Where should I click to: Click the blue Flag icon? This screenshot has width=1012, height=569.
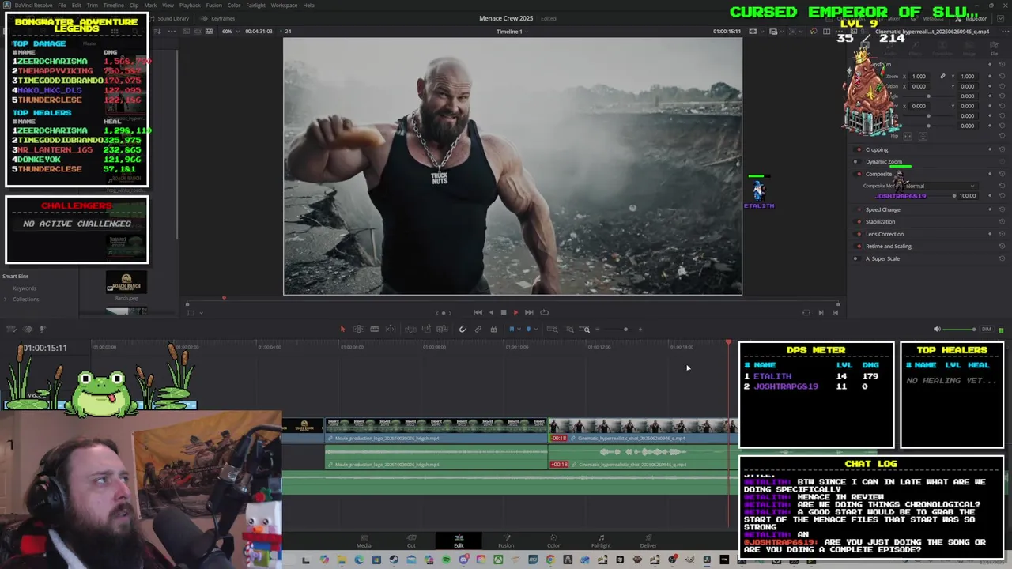tap(512, 329)
